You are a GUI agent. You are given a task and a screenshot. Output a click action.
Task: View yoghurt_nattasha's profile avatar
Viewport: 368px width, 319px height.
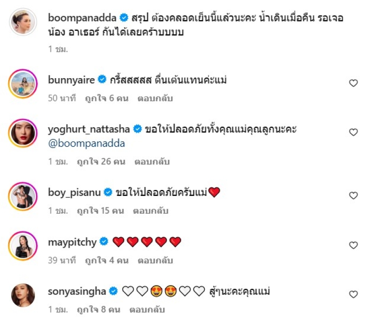tap(23, 133)
